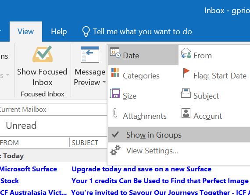
Task: Expand the Message Preview dropdown
Action: click(x=89, y=66)
